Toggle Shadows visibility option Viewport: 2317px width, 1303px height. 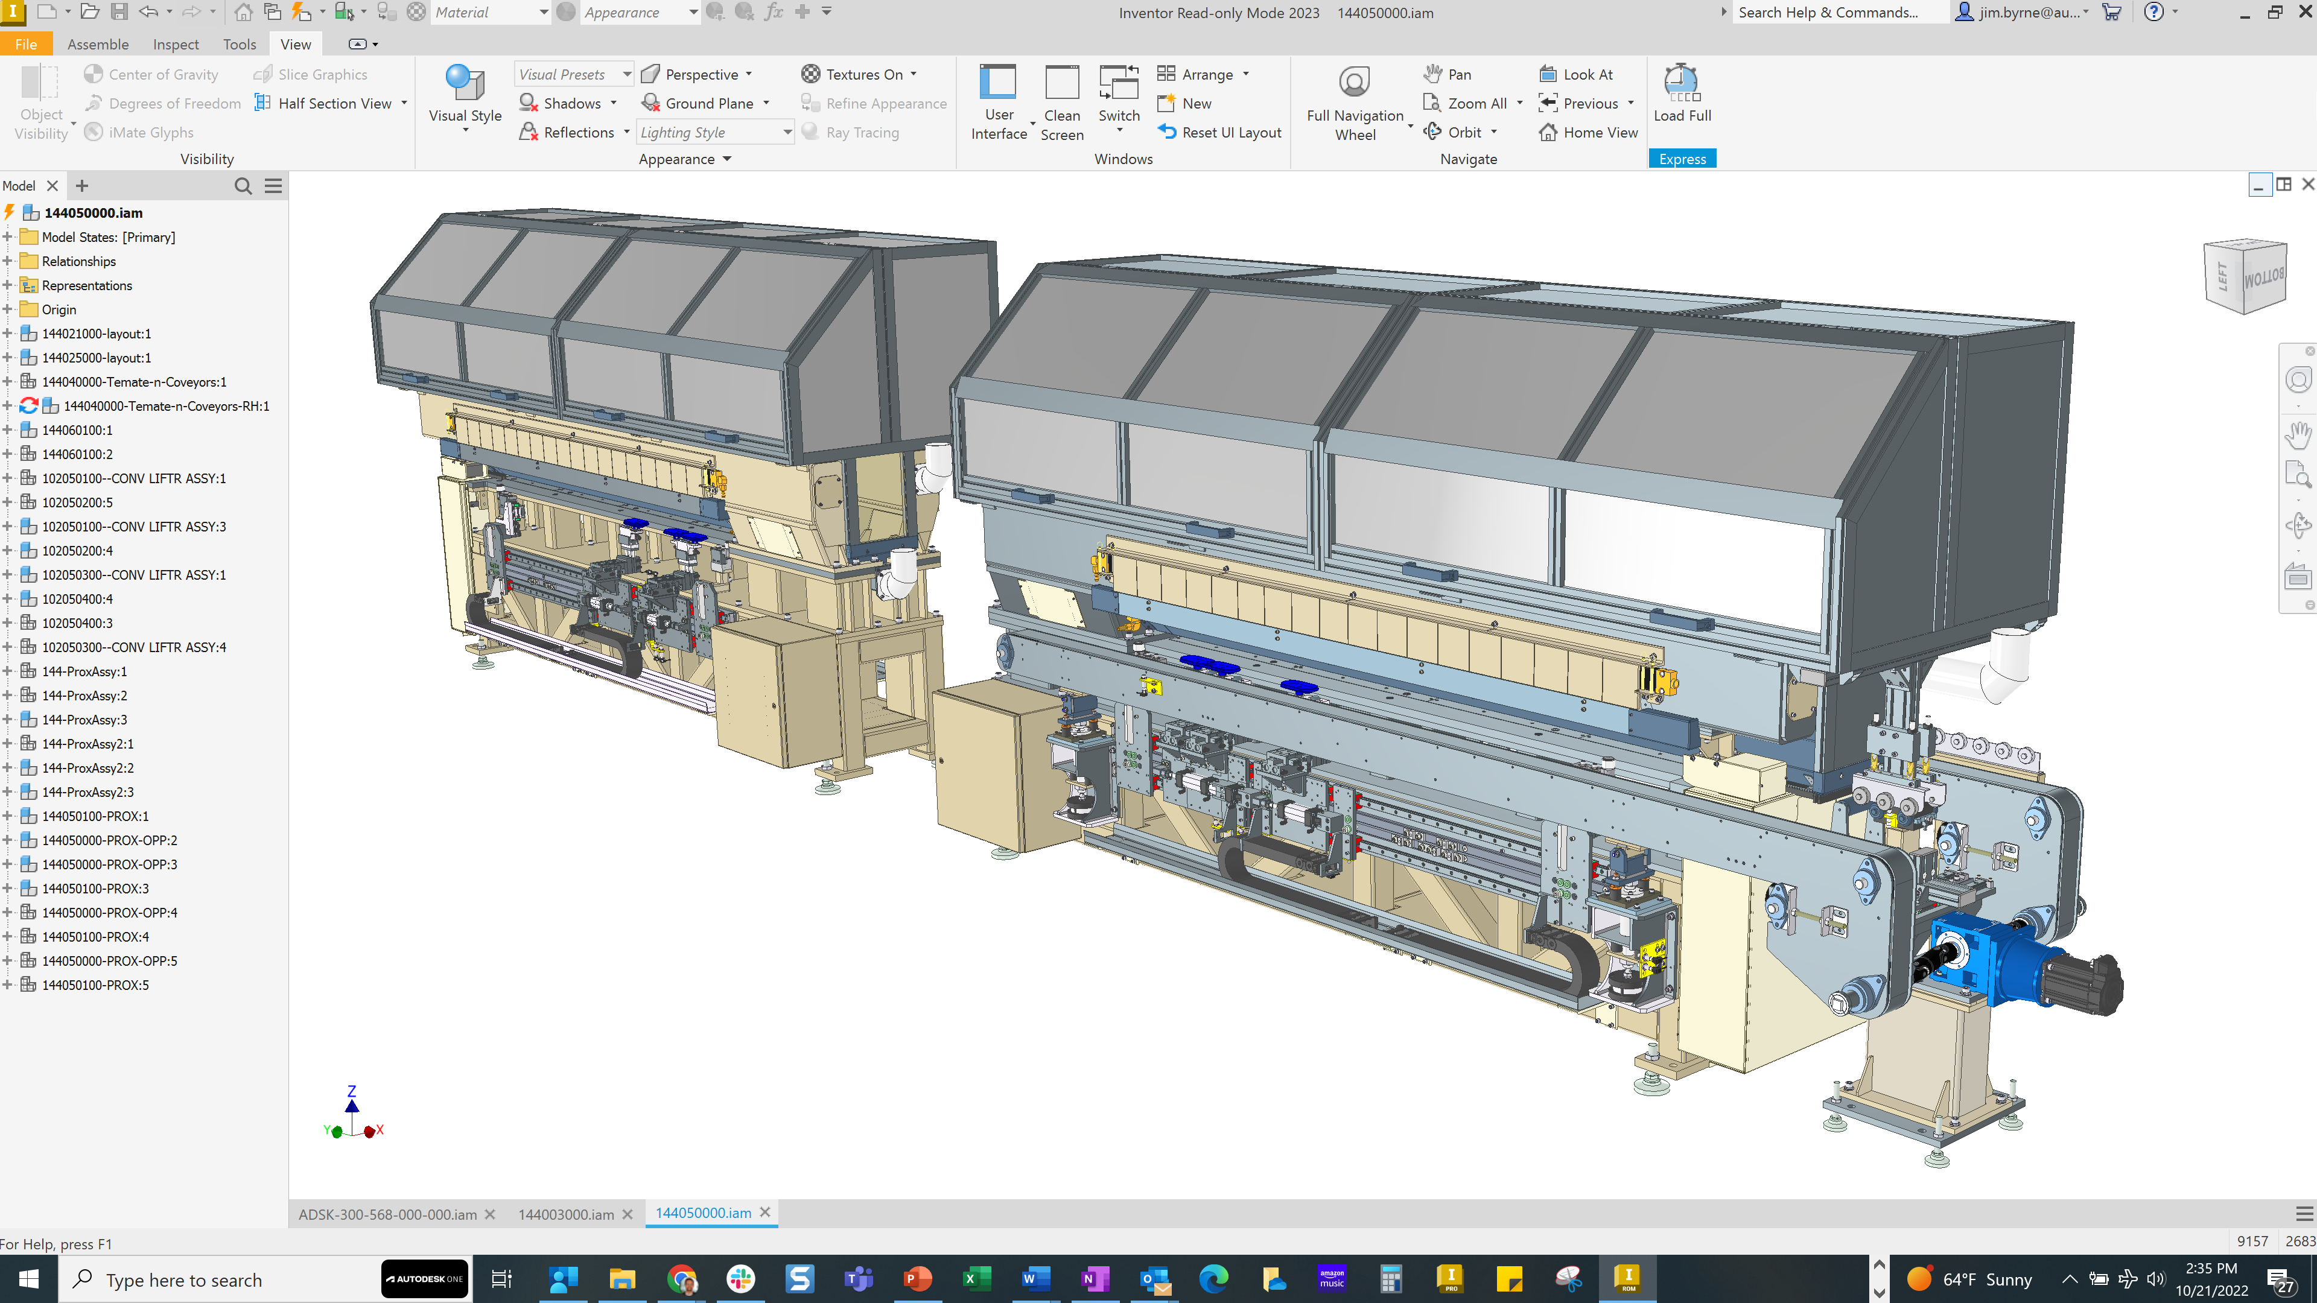[x=565, y=102]
